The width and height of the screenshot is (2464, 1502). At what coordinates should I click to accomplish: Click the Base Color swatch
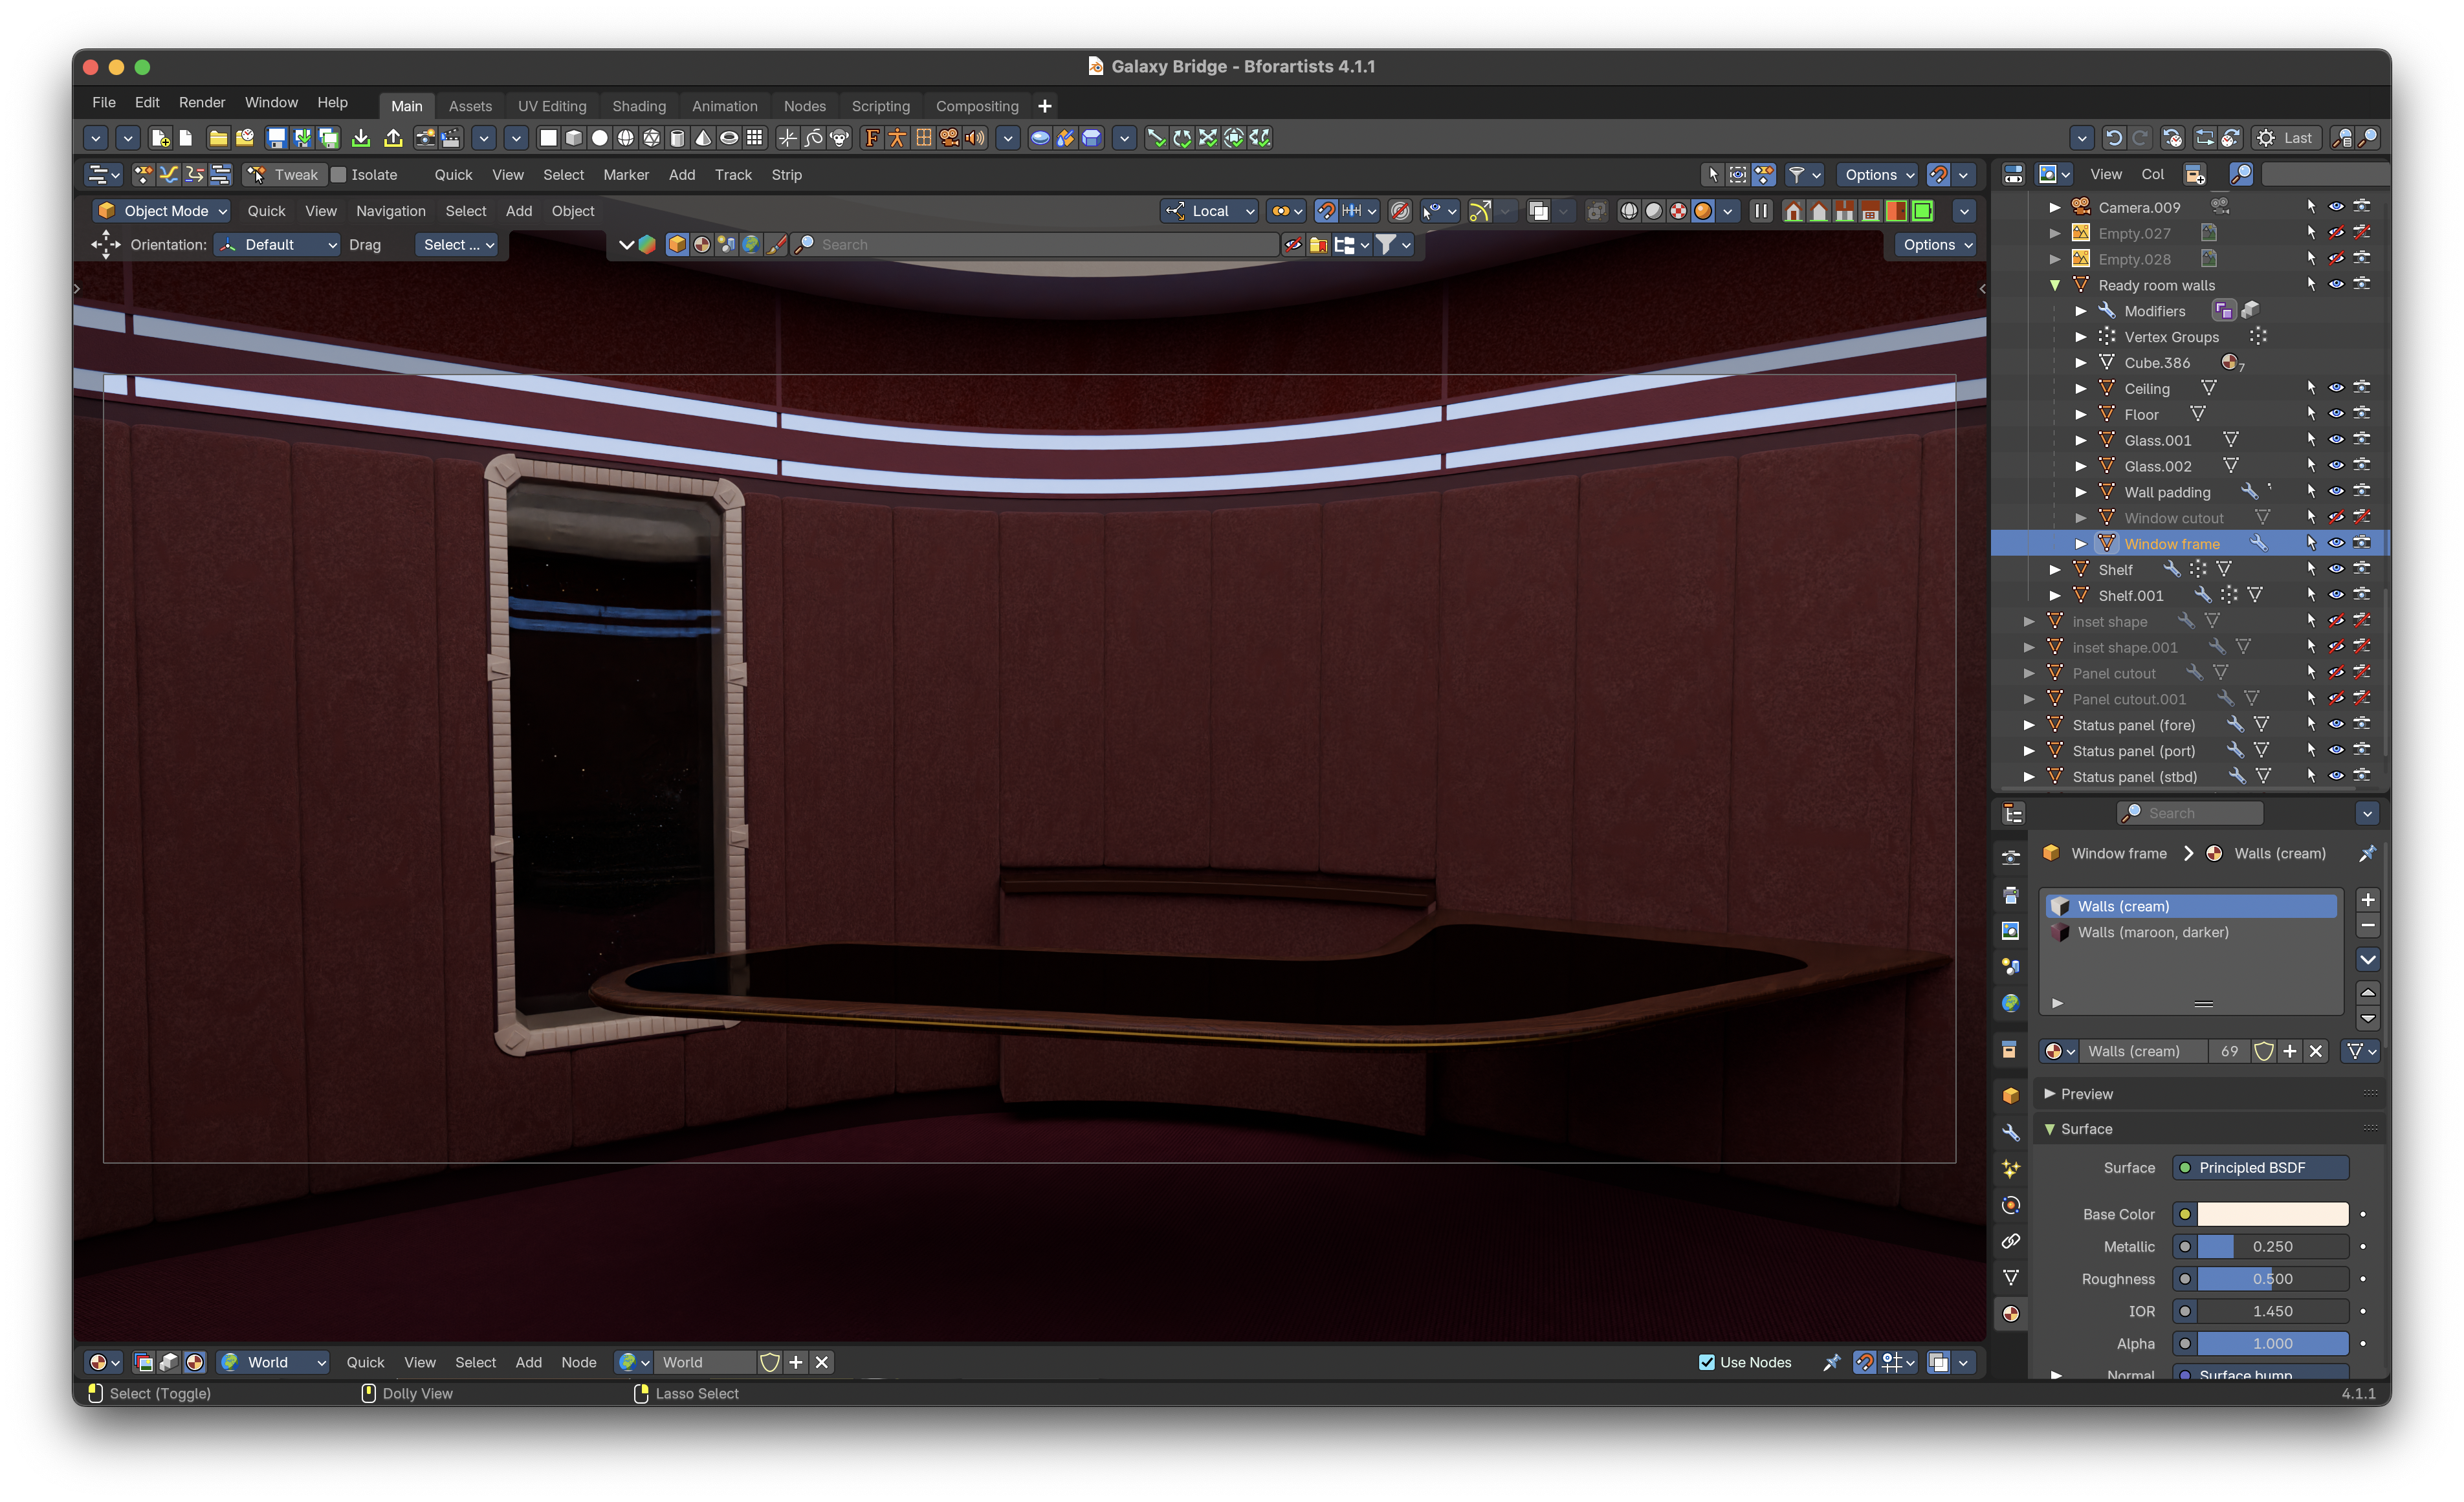point(2272,1214)
